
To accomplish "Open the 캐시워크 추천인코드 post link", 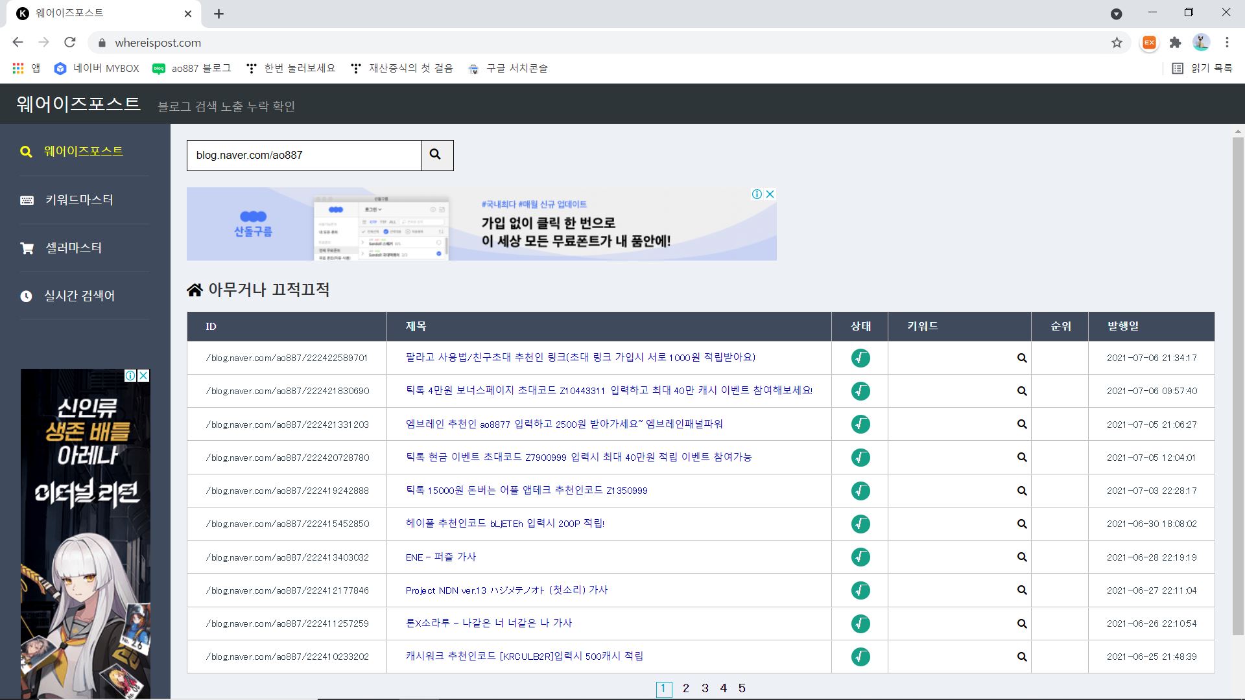I will (525, 656).
